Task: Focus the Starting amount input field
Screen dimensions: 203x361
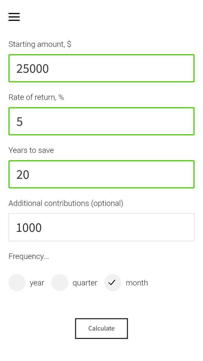Action: pyautogui.click(x=101, y=68)
